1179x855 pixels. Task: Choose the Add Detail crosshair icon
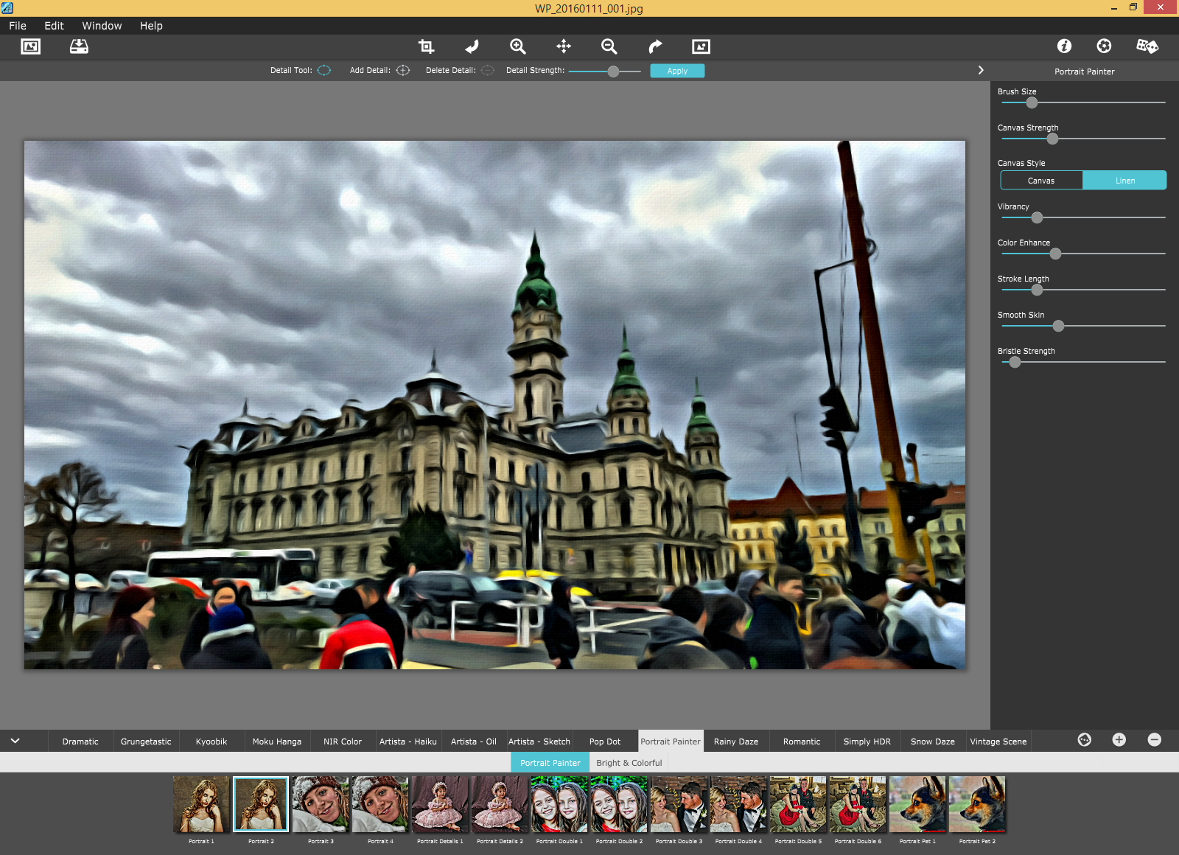403,71
